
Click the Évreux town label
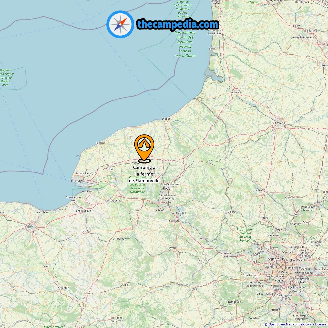(173, 248)
